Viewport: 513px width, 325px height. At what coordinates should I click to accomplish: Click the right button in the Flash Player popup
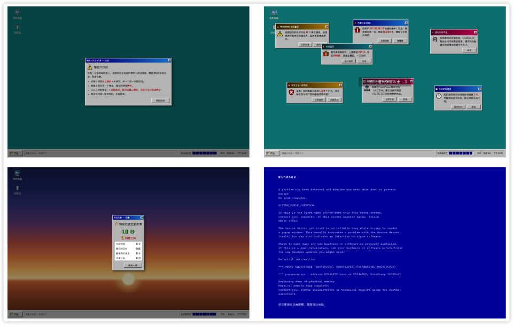[x=405, y=99]
